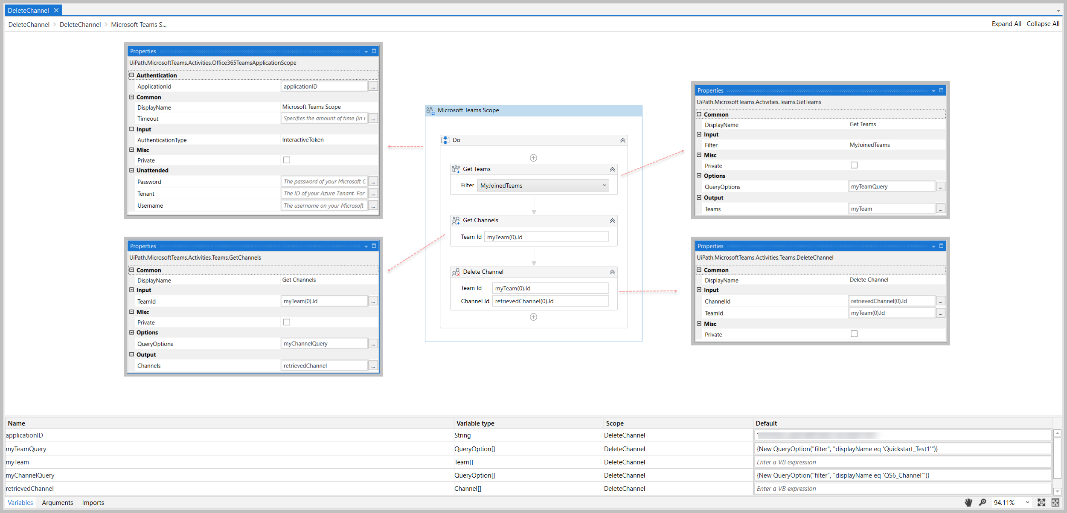Click the fit to screen icon
1067x513 pixels.
click(1041, 502)
